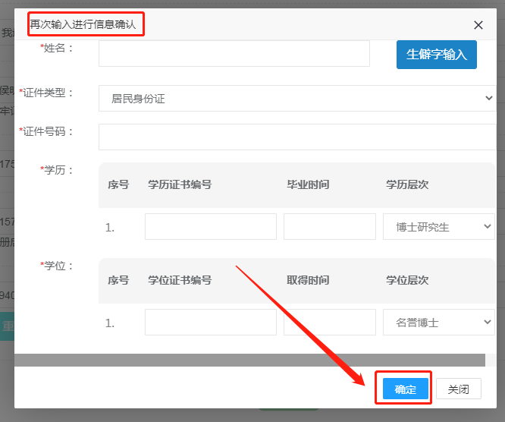
Task: Select the 毕业时间 date field
Action: coord(329,226)
